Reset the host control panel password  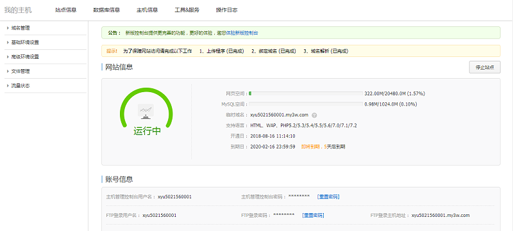coord(328,196)
